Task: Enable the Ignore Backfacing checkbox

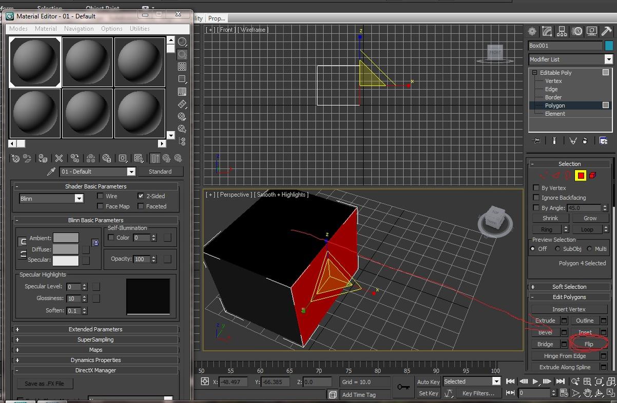Action: click(536, 197)
